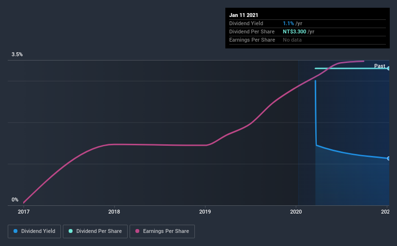Viewport: 397px width, 246px height.
Task: Toggle the Dividend Per Share legend button
Action: tap(95, 231)
